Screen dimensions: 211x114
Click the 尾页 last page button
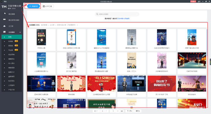point(138,111)
